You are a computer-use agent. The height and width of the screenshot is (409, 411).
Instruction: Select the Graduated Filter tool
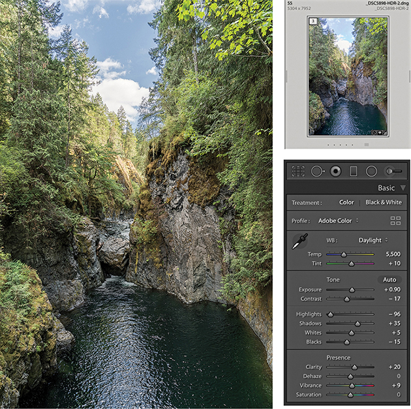(354, 172)
